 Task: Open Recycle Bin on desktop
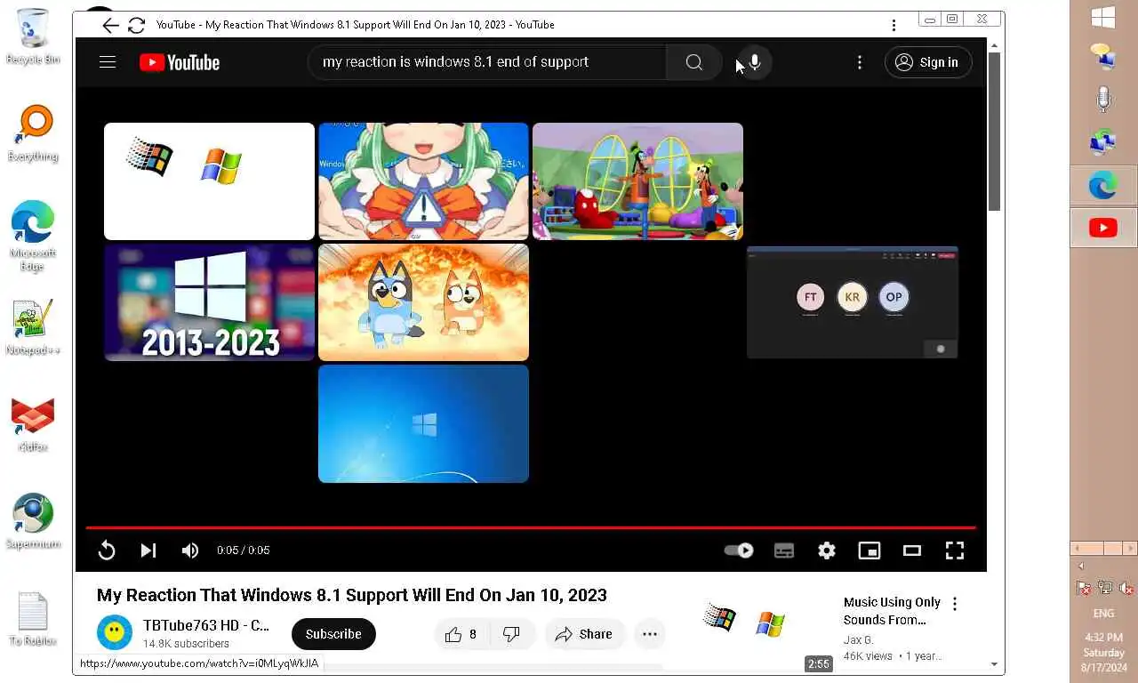33,36
